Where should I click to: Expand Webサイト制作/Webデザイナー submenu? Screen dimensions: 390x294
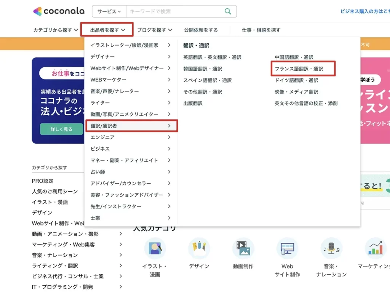pyautogui.click(x=131, y=68)
